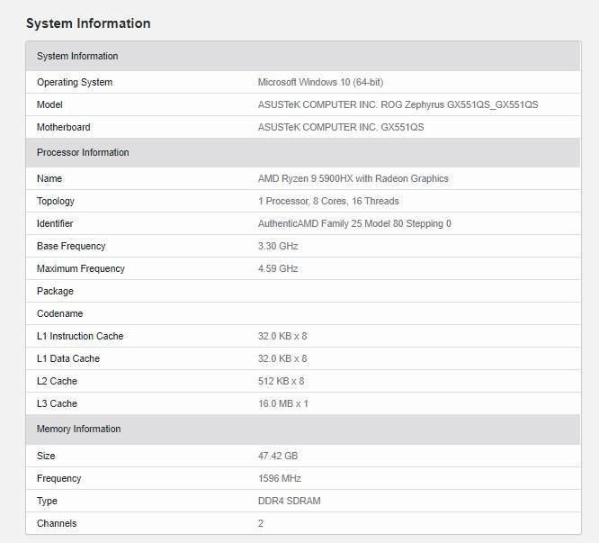Click the 'Base Frequency' row label
599x543 pixels.
71,246
